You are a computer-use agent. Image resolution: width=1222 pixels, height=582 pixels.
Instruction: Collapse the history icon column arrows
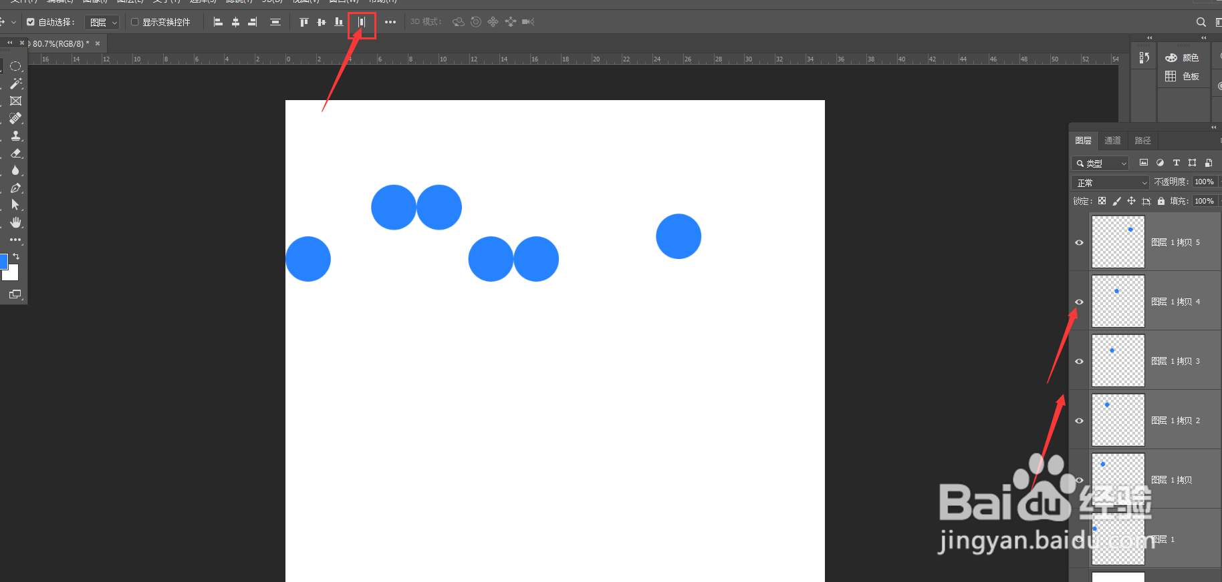click(x=1149, y=37)
